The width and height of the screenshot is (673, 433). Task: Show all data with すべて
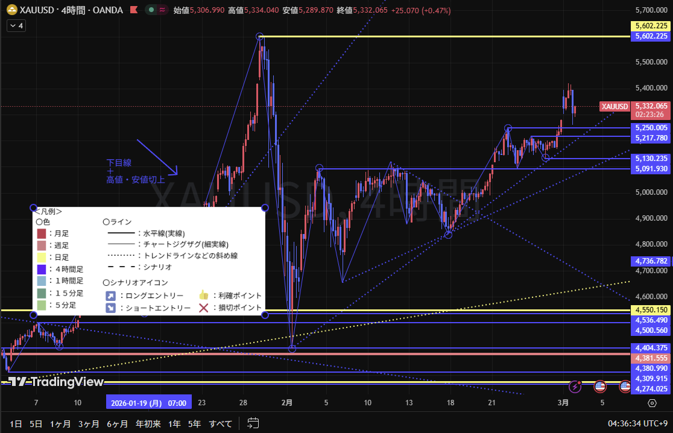[x=221, y=424]
